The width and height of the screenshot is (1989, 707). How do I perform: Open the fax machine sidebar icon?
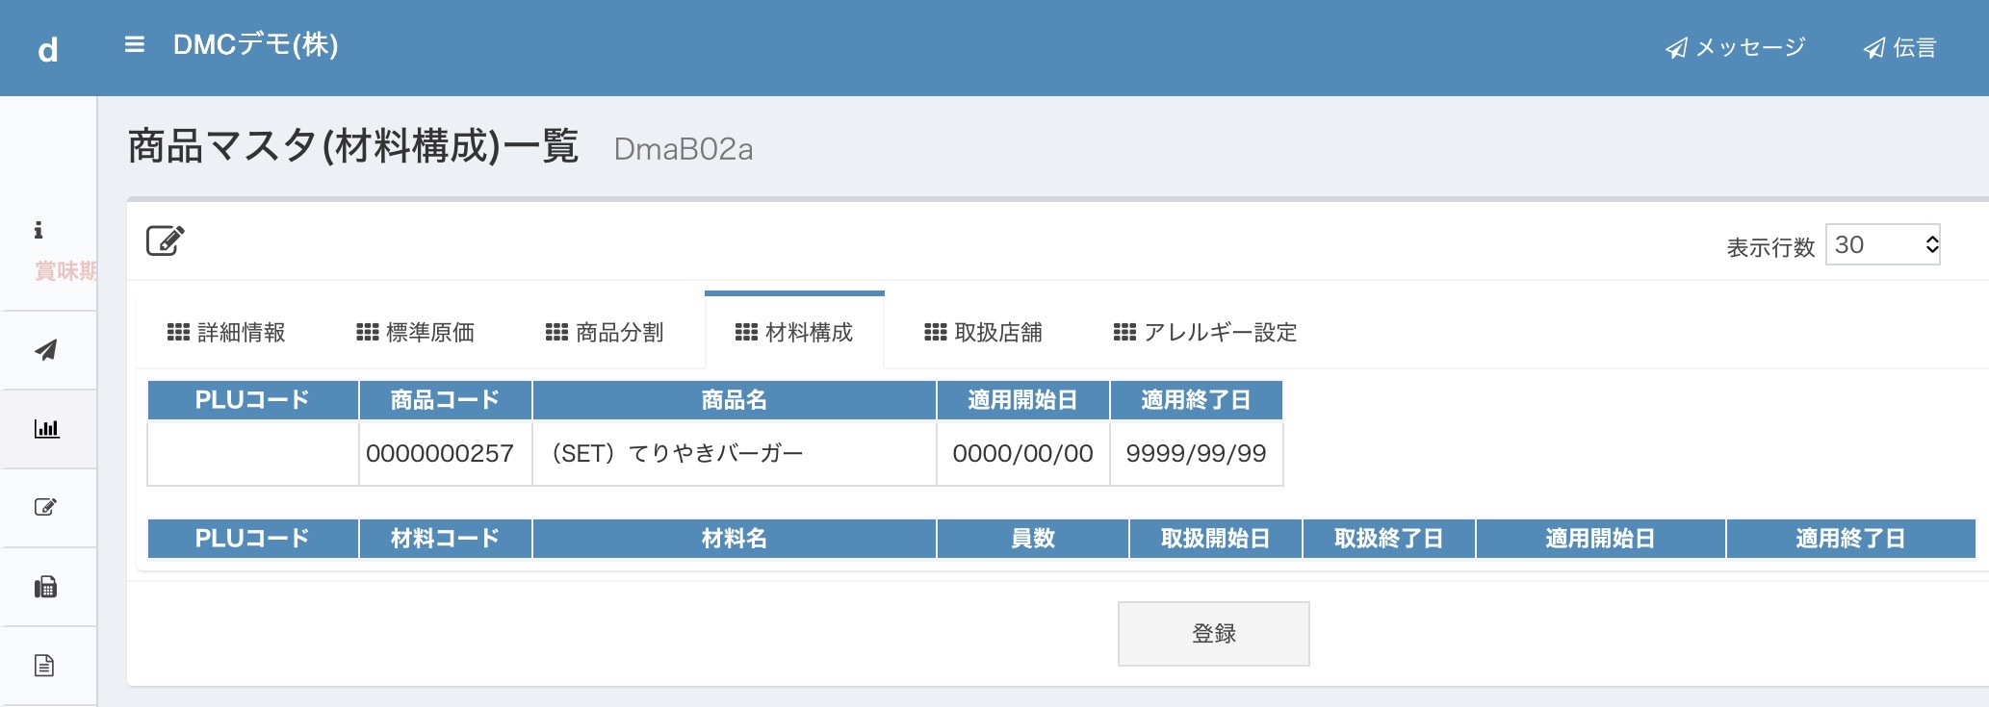click(x=45, y=587)
